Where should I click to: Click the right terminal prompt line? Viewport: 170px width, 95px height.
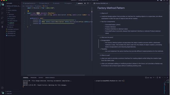click(110, 81)
